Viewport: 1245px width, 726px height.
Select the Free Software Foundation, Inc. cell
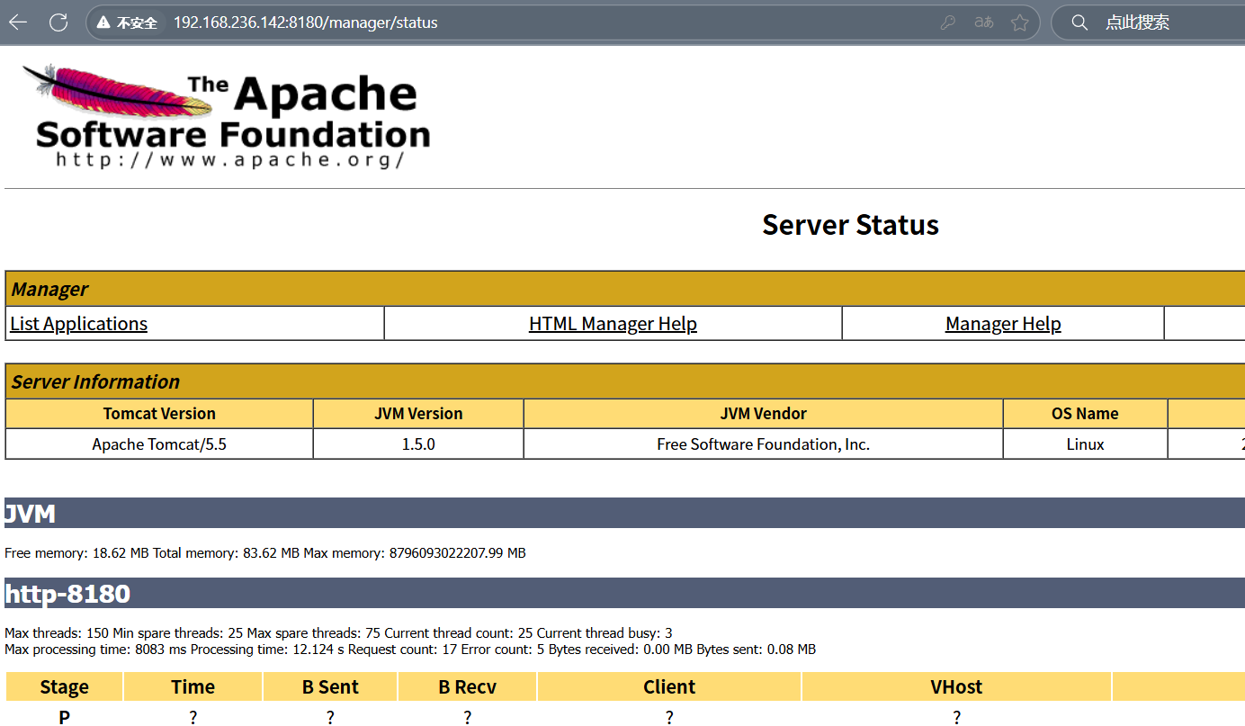coord(763,444)
